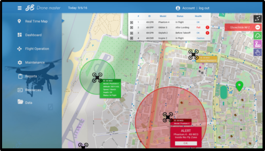Image resolution: width=265 pixels, height=151 pixels.
Task: Click the green drone info label
Action: [110, 89]
